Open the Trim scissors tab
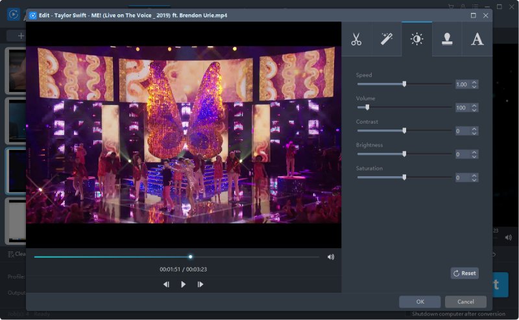519x320 pixels. [356, 39]
